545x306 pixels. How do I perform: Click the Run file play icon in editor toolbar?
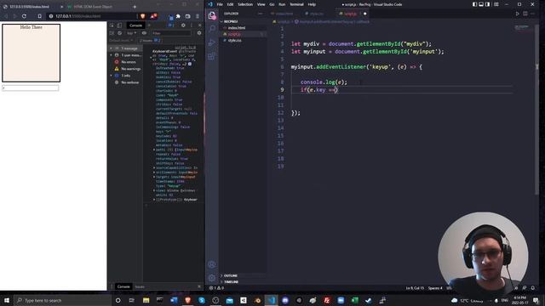pyautogui.click(x=517, y=14)
